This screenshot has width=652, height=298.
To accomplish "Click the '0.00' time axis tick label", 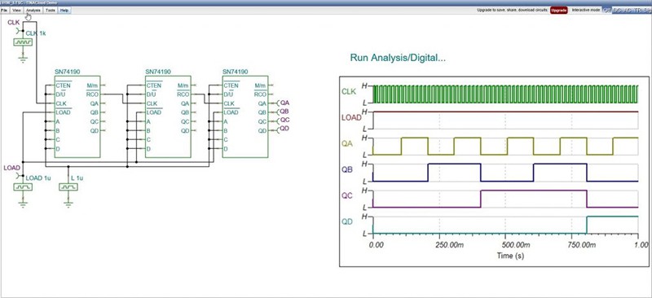I will [x=377, y=244].
